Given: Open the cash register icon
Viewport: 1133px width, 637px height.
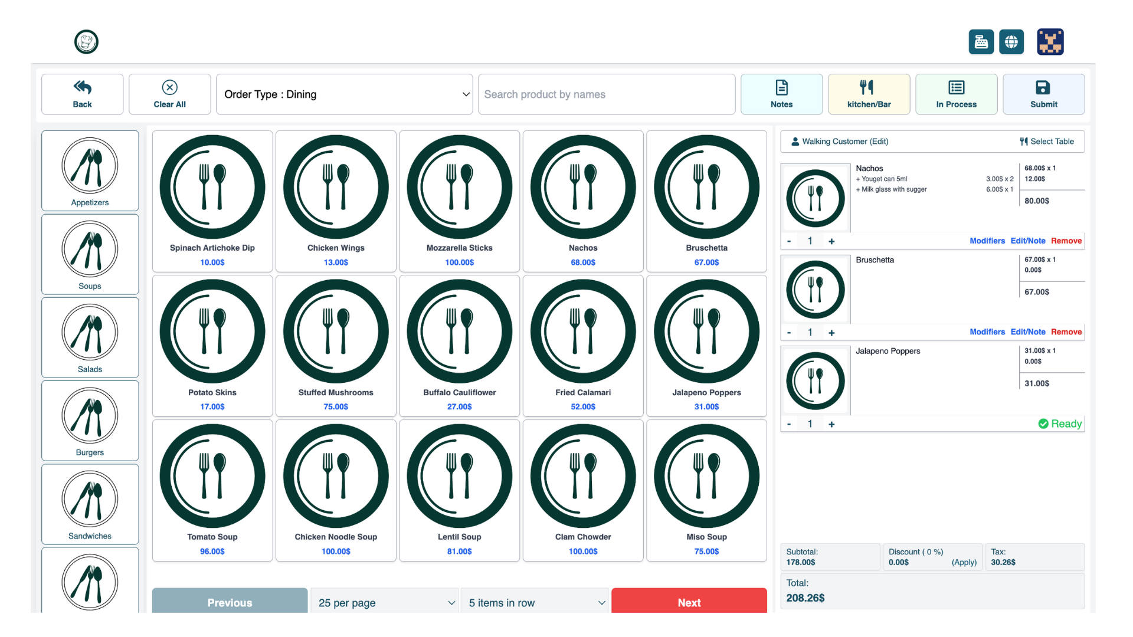Looking at the screenshot, I should [981, 42].
